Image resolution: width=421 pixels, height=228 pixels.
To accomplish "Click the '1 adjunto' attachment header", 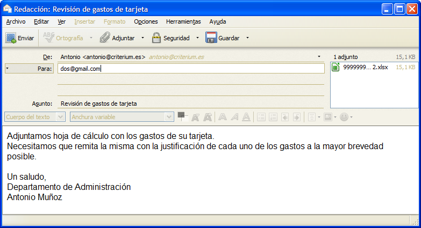I will coord(346,57).
